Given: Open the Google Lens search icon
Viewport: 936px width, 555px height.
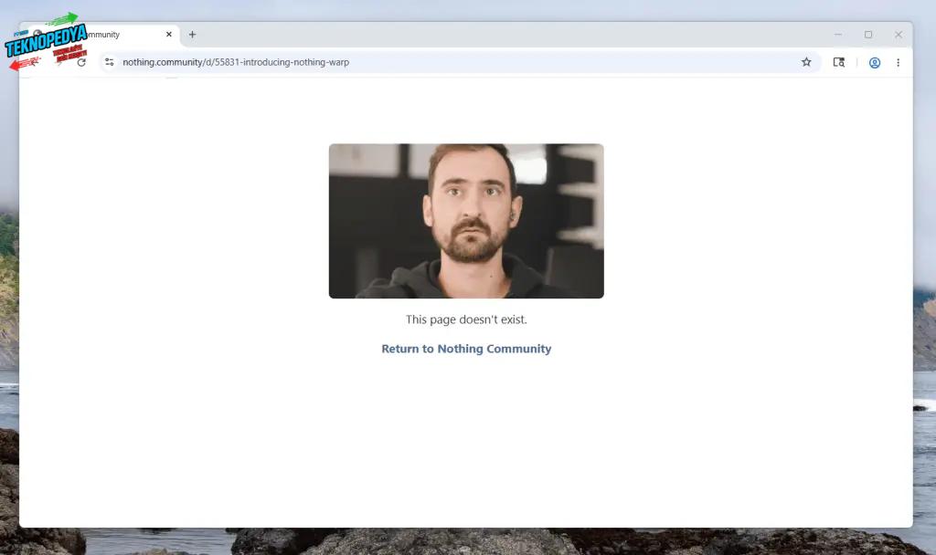Looking at the screenshot, I should [x=838, y=62].
